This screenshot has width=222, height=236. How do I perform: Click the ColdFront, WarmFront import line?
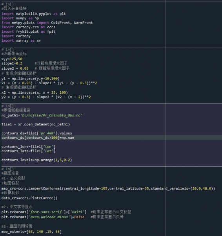click(47, 23)
